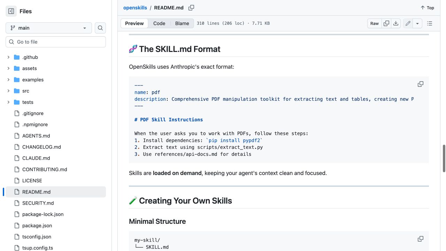This screenshot has width=446, height=251.
Task: Expand the examples folder chevron
Action: pyautogui.click(x=8, y=79)
